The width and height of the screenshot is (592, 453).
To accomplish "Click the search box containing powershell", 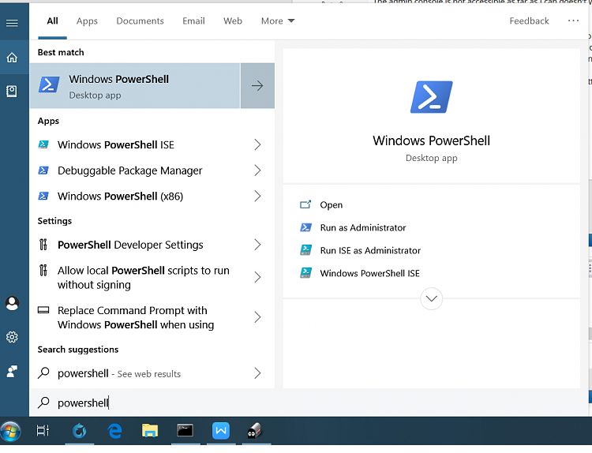I will tap(308, 402).
